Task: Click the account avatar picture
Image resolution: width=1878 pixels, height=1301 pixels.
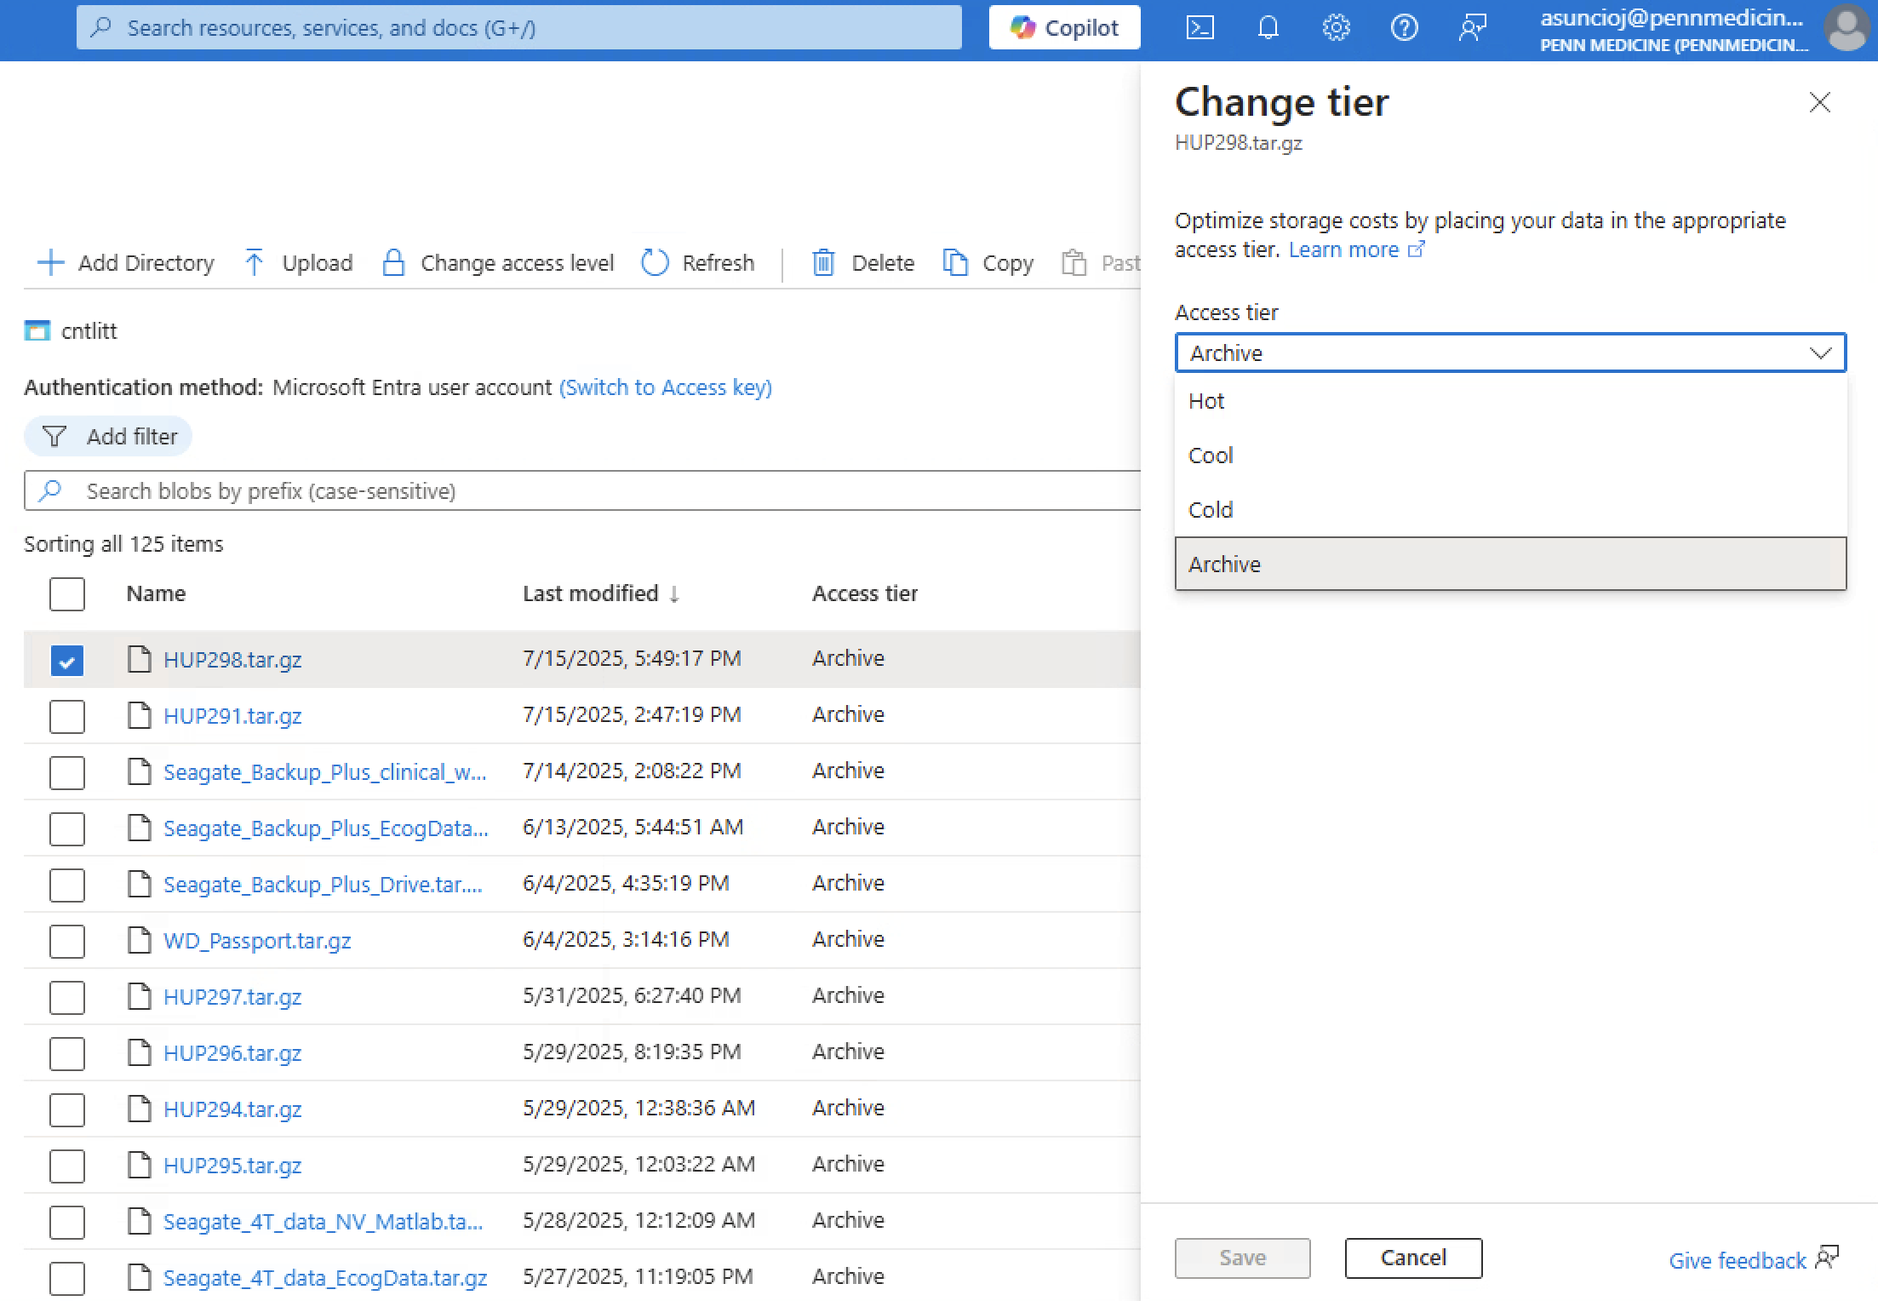Action: pos(1847,29)
